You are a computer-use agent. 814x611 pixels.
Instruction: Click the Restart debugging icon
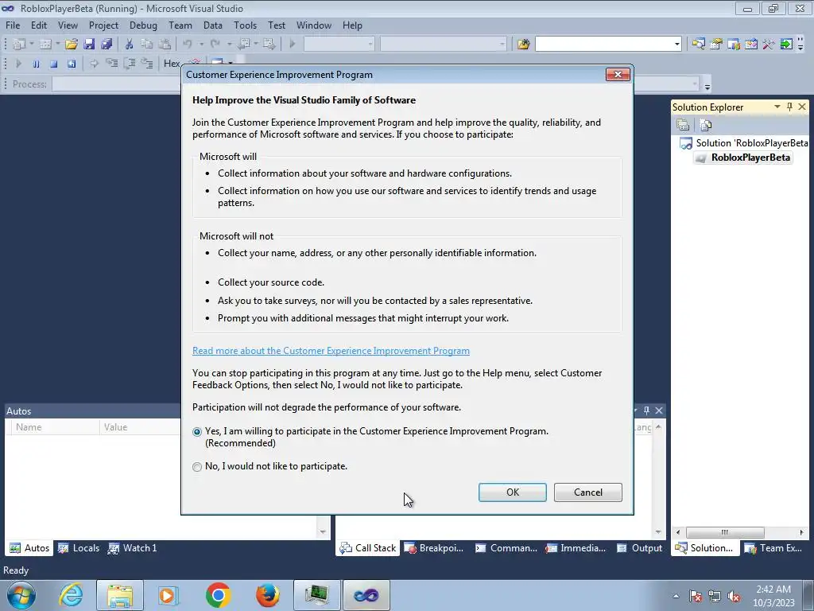[71, 64]
